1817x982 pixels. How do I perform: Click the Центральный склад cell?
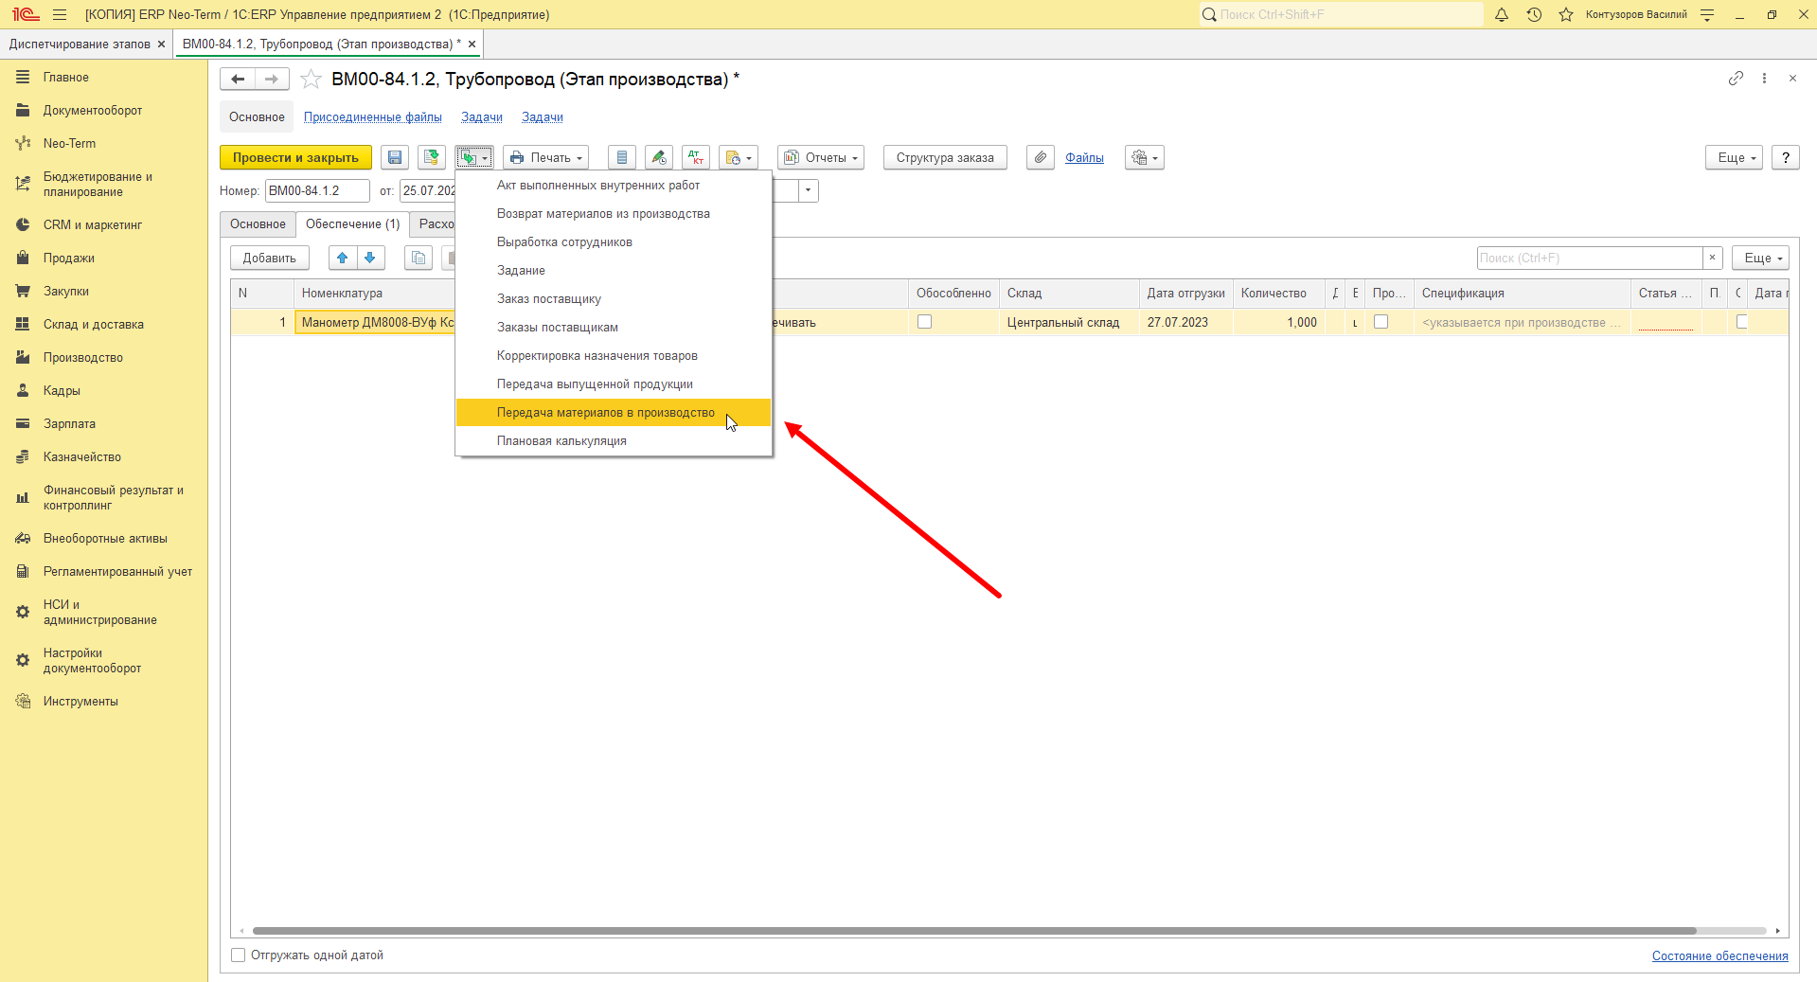click(1069, 323)
